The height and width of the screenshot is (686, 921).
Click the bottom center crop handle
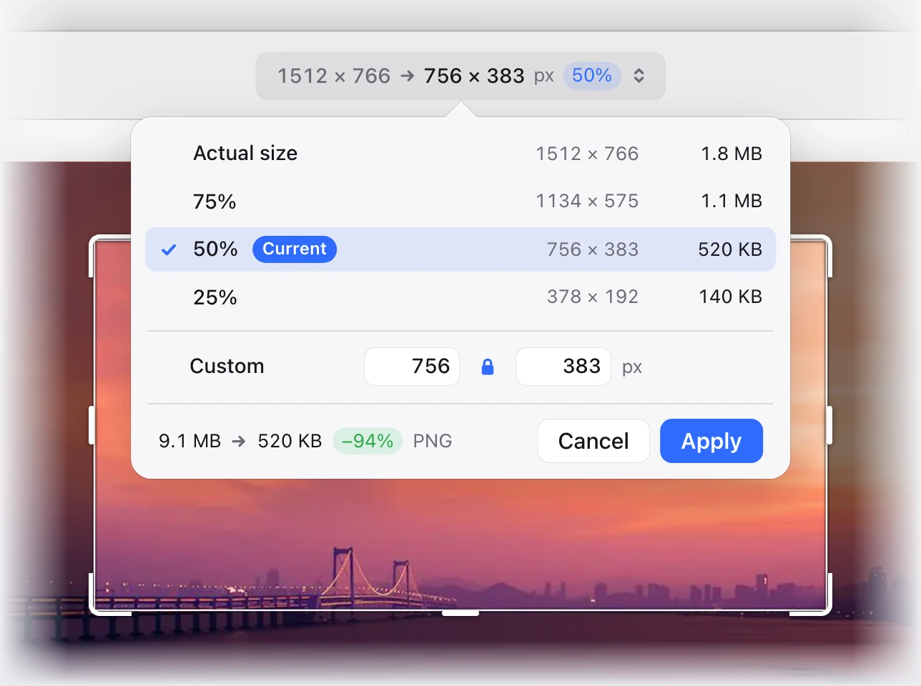click(460, 612)
